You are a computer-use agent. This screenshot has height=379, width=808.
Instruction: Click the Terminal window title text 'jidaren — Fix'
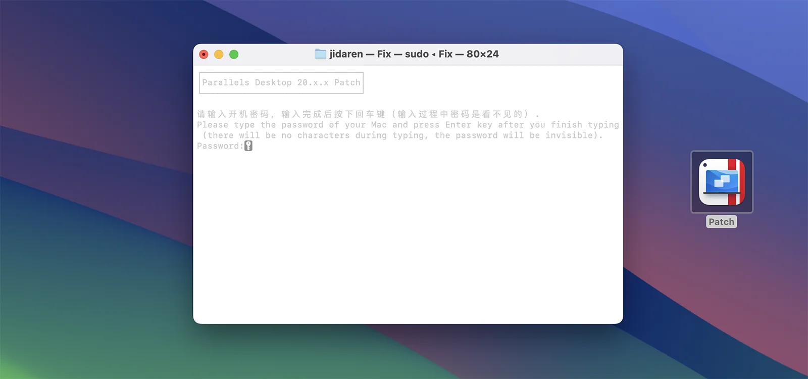click(361, 54)
